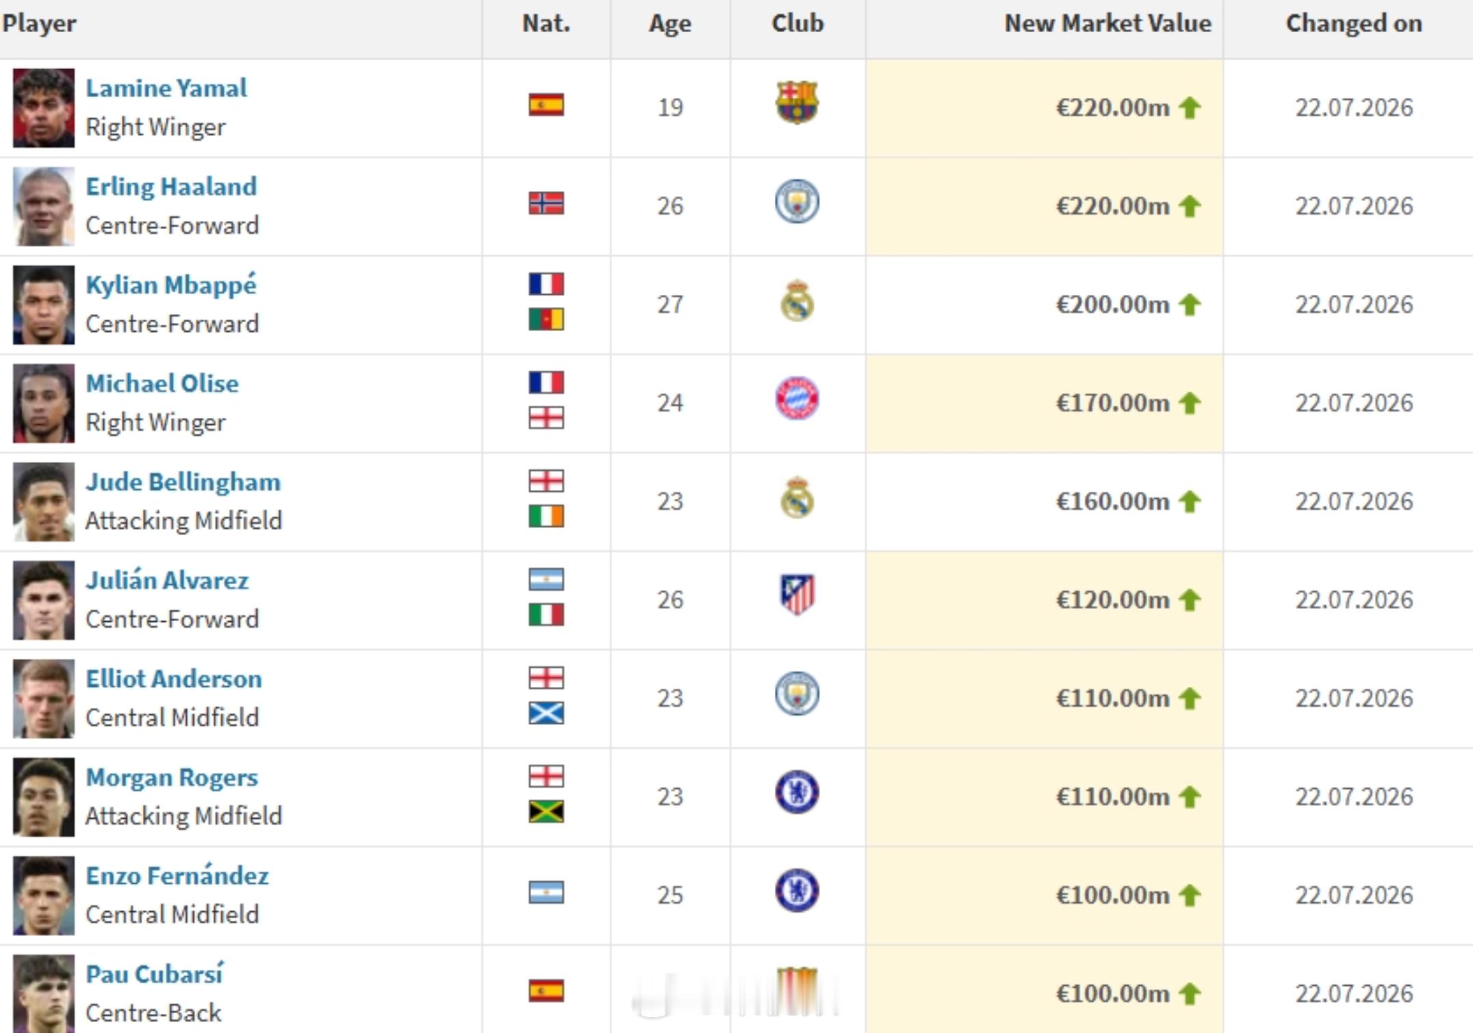The image size is (1473, 1033).
Task: Click the Manchester City crest beside Erling Haaland
Action: tap(797, 201)
